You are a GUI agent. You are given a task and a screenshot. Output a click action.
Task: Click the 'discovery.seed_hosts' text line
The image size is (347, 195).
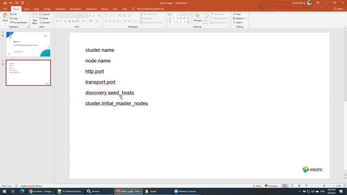coord(110,93)
